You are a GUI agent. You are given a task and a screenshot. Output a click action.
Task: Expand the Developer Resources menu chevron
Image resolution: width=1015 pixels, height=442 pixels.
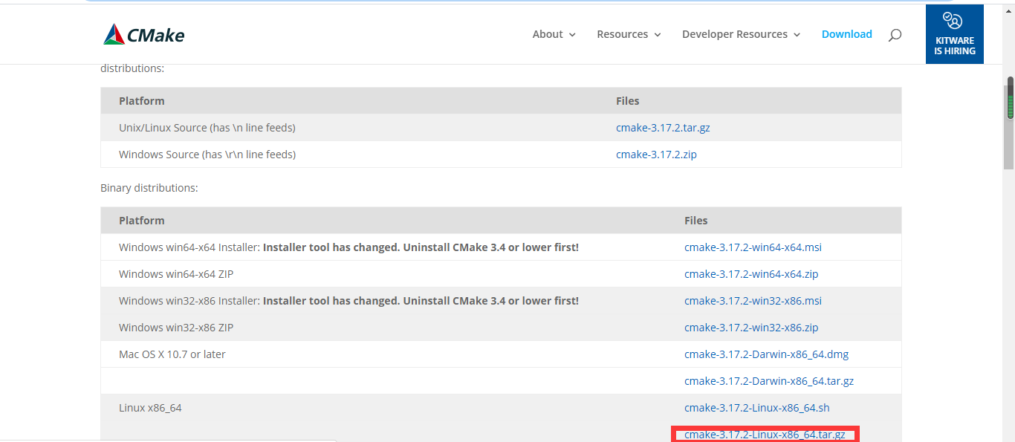click(x=797, y=35)
